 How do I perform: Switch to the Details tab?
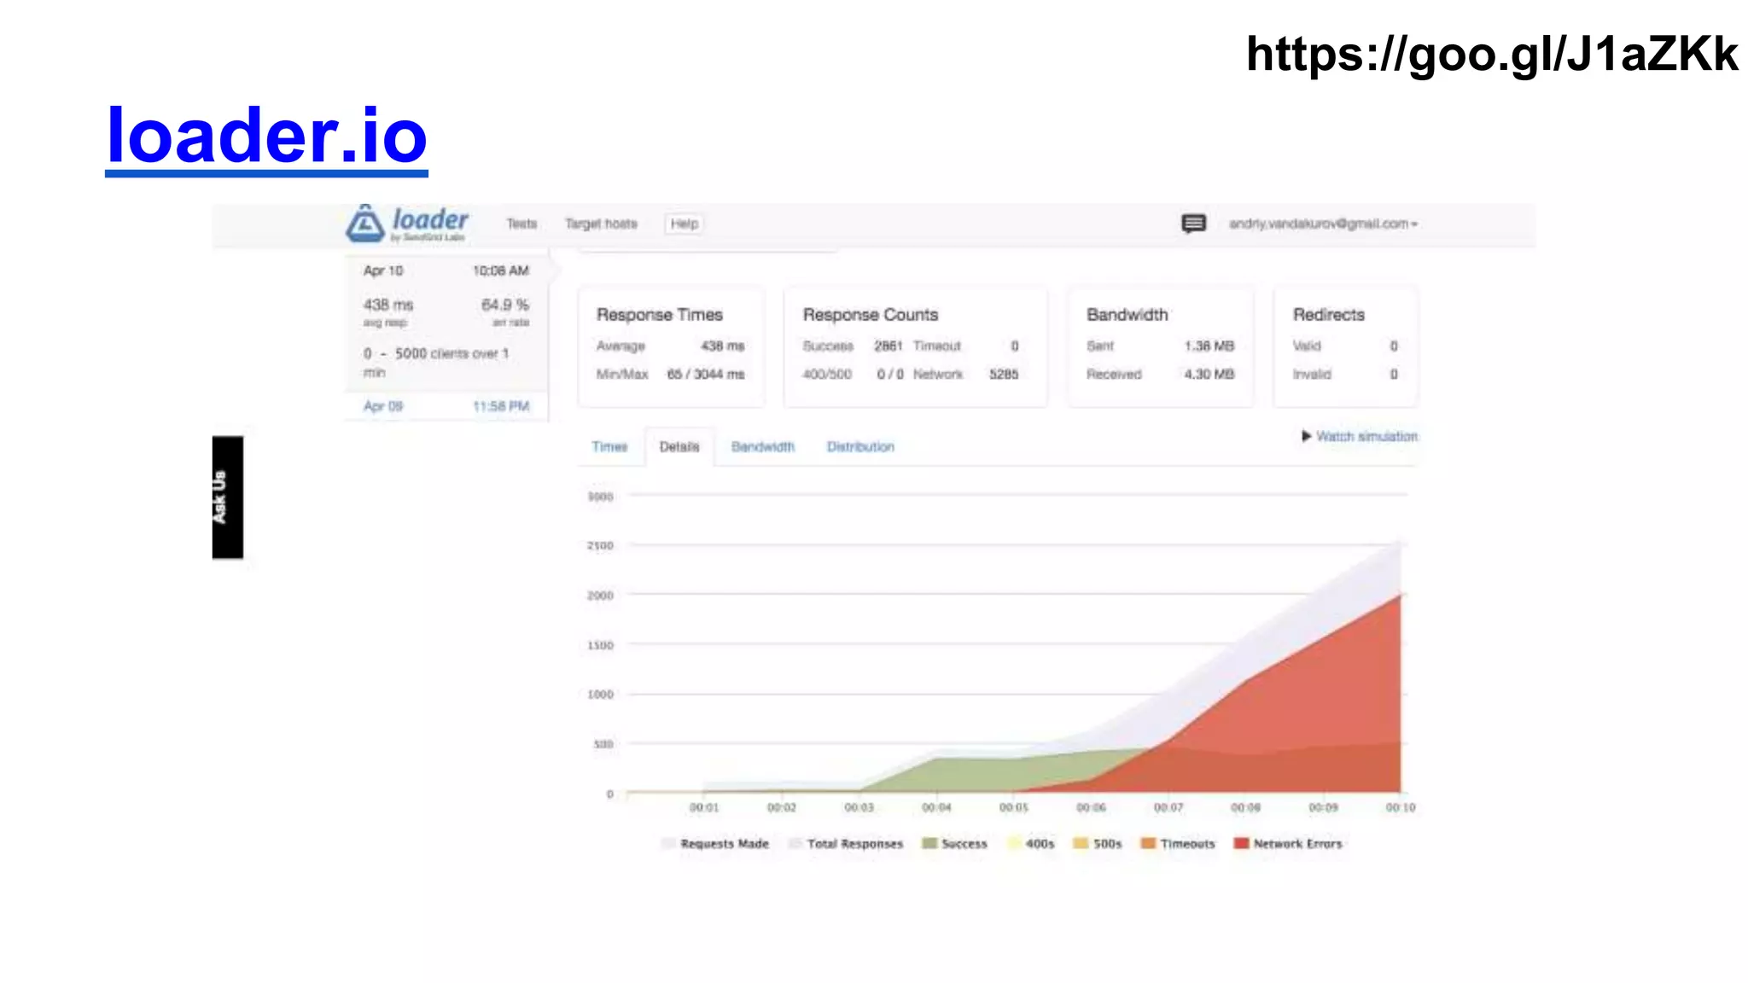tap(679, 447)
